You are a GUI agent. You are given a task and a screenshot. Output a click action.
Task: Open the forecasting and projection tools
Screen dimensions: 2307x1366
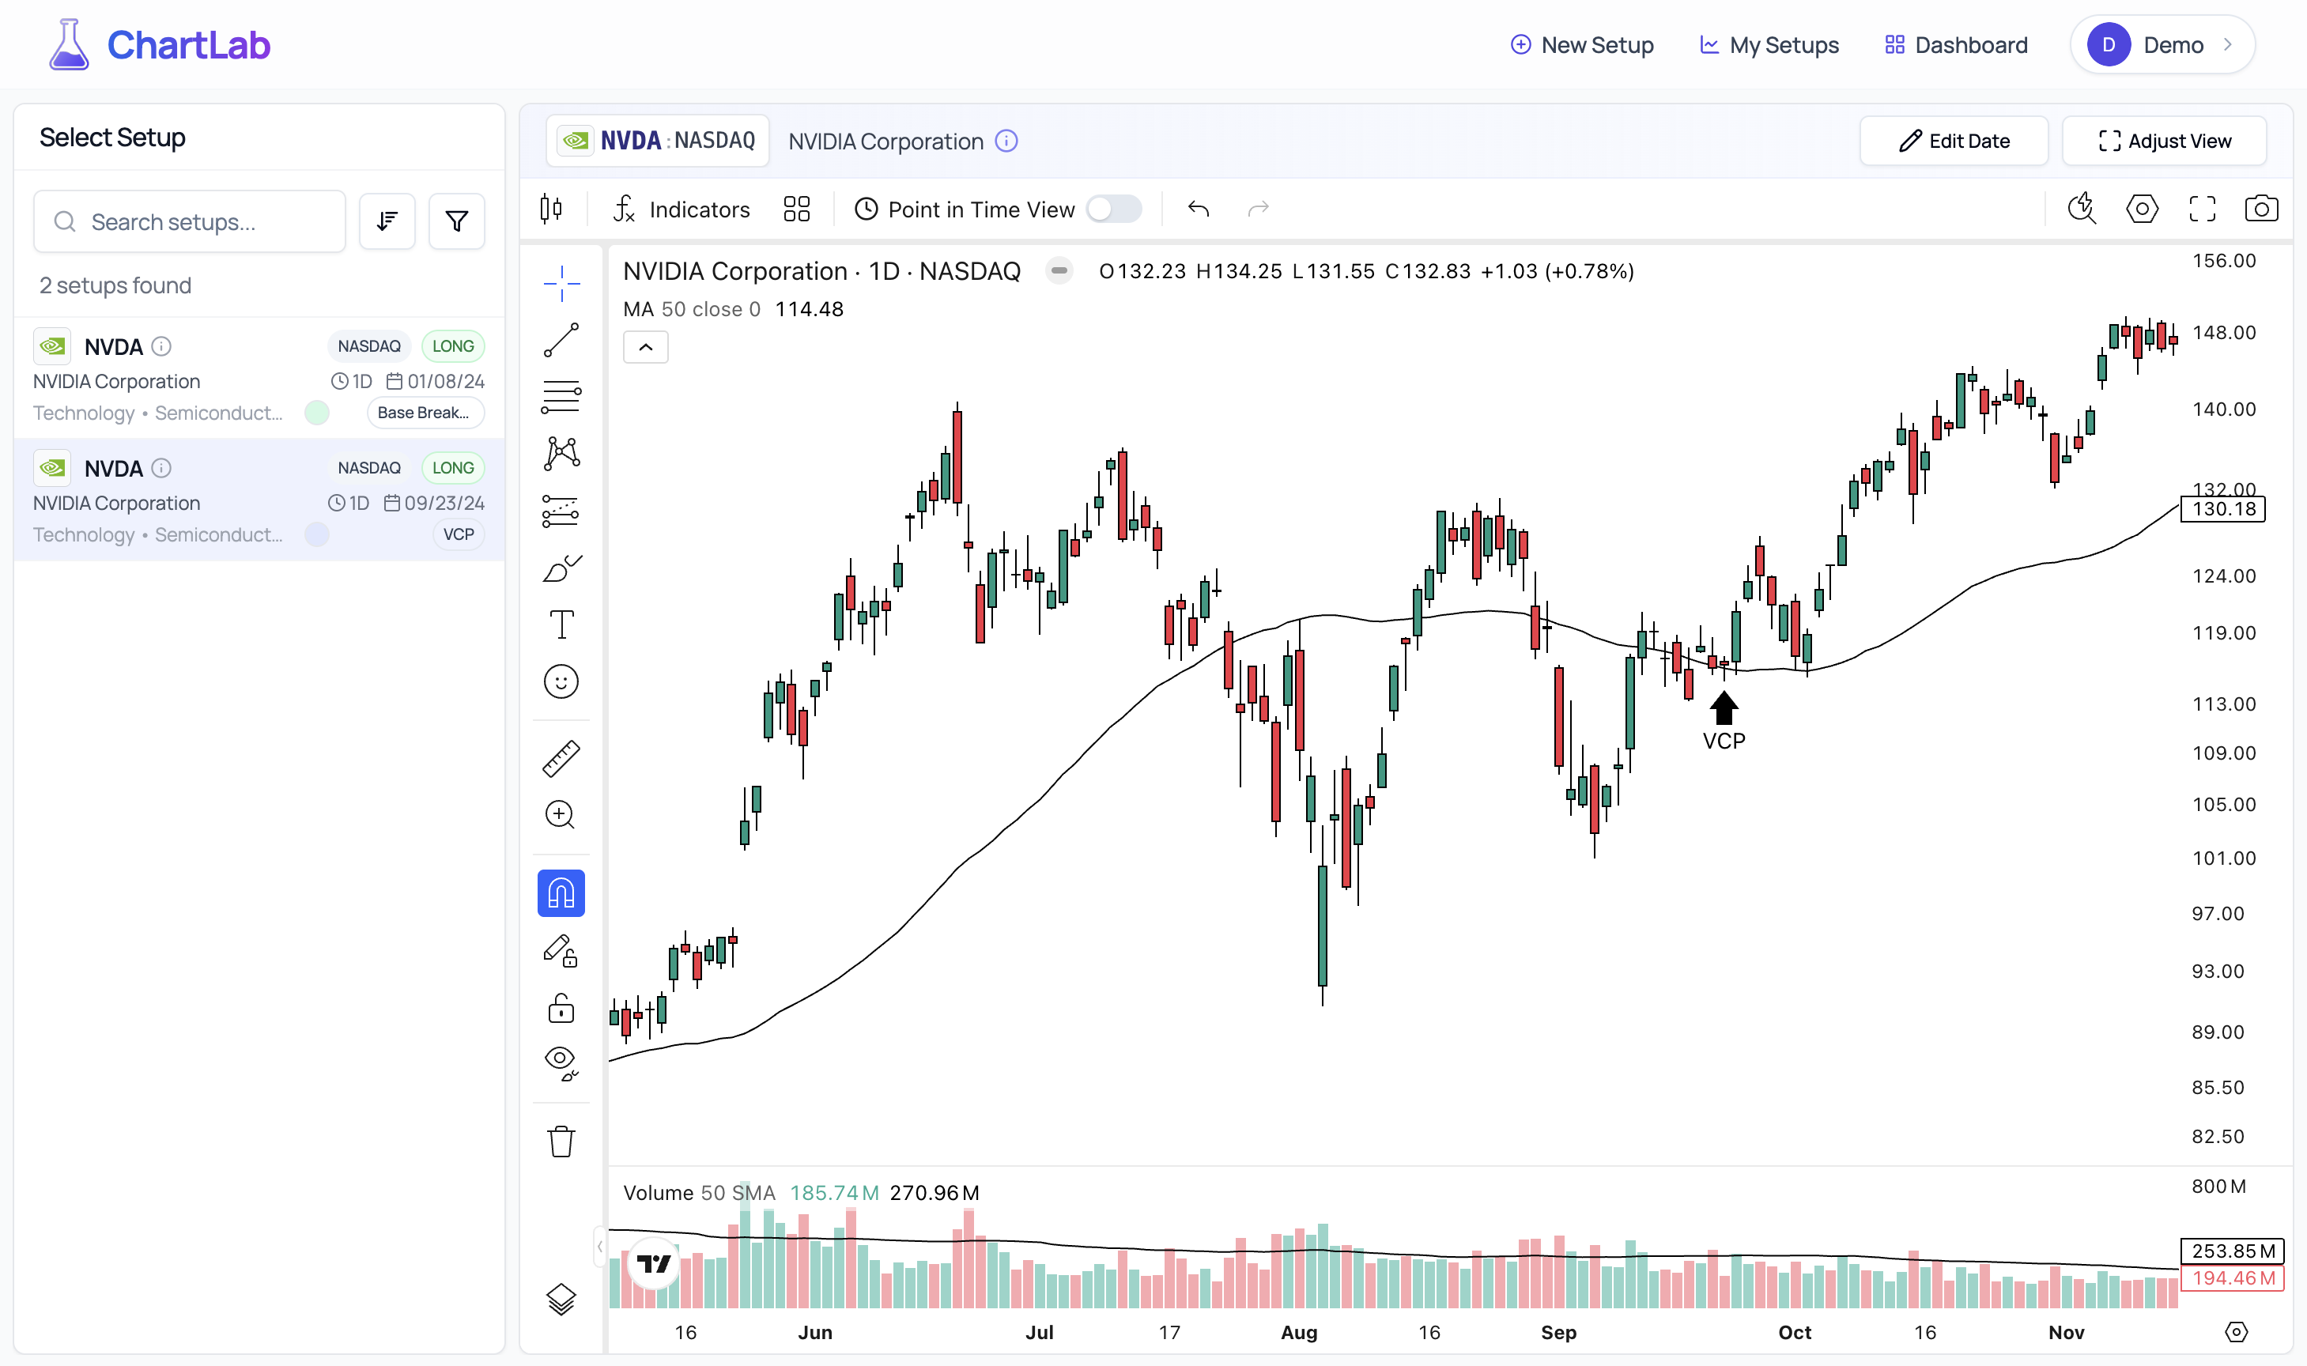[x=561, y=511]
